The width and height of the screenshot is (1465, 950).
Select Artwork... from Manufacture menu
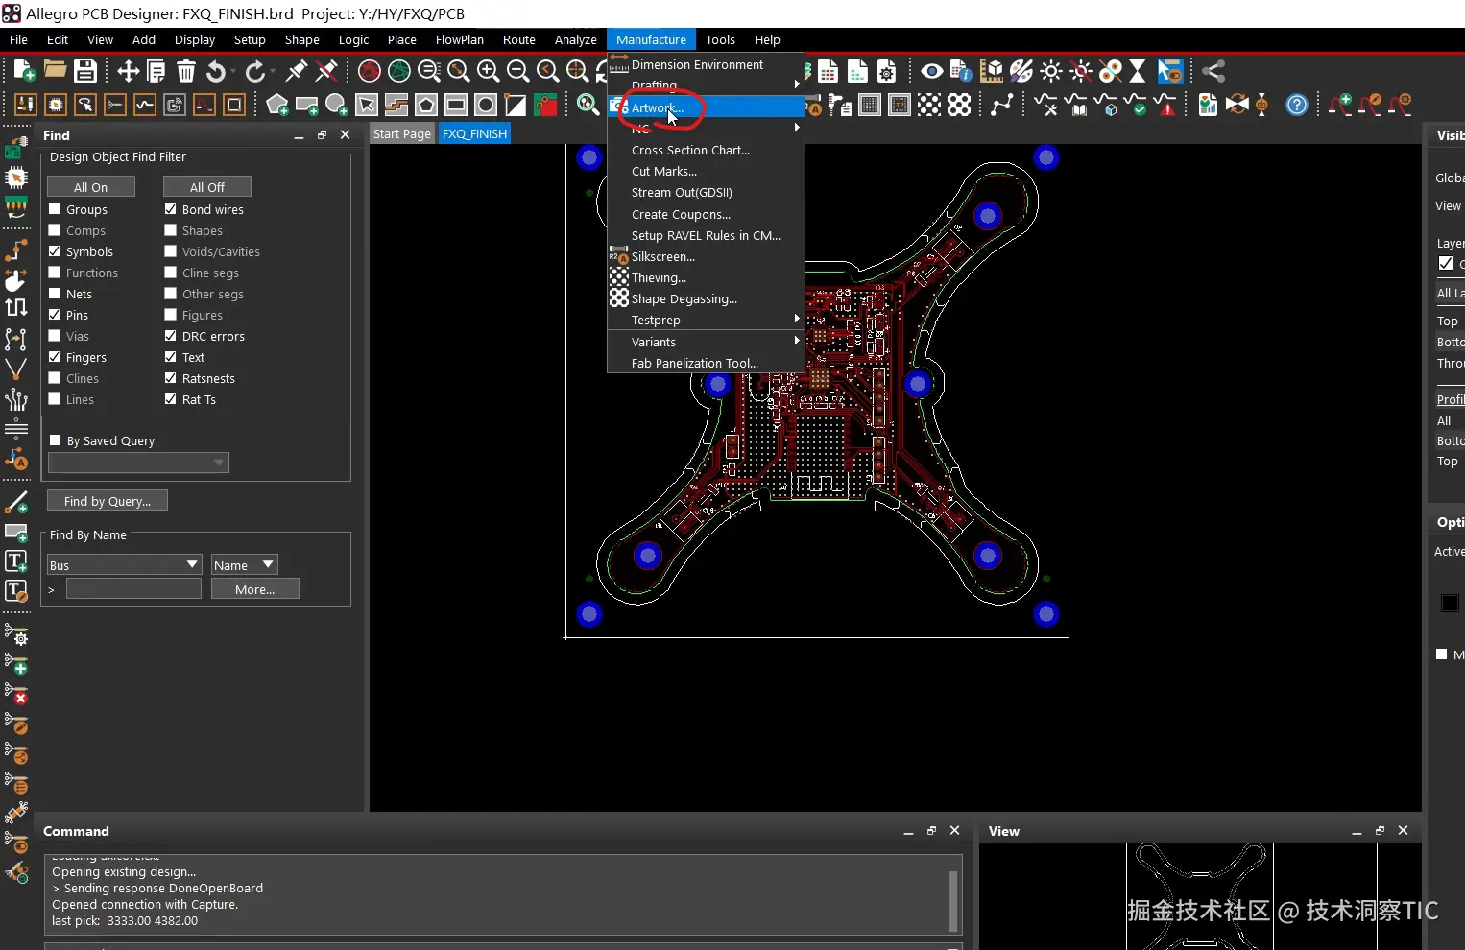(x=658, y=107)
